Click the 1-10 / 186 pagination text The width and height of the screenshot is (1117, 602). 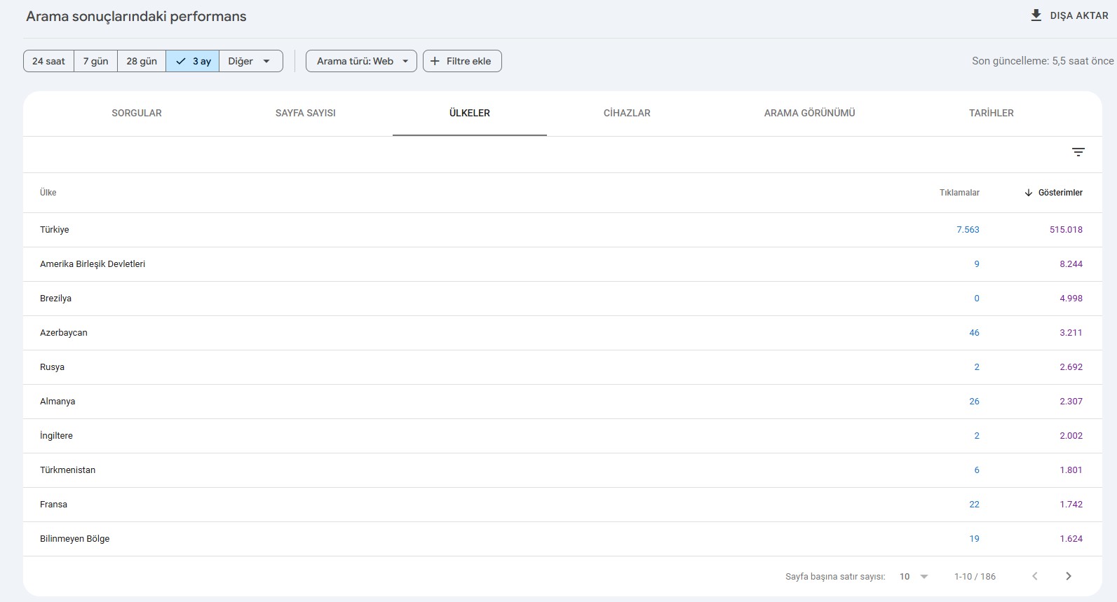[975, 577]
